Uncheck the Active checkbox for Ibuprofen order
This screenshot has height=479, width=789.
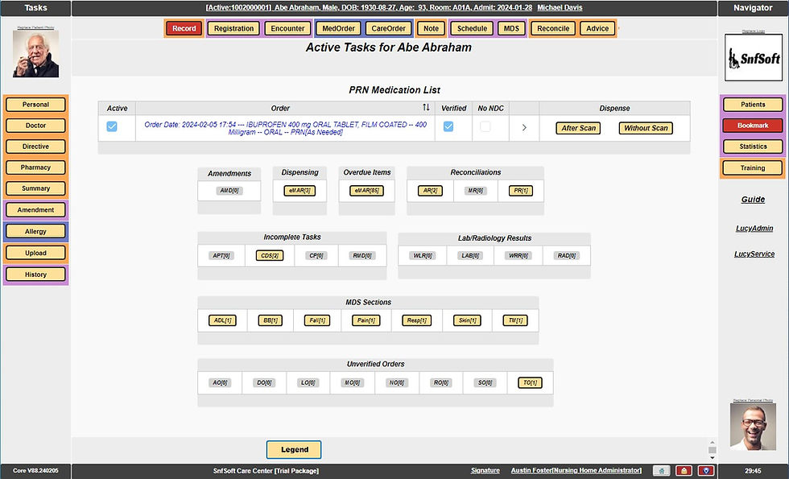(x=112, y=127)
